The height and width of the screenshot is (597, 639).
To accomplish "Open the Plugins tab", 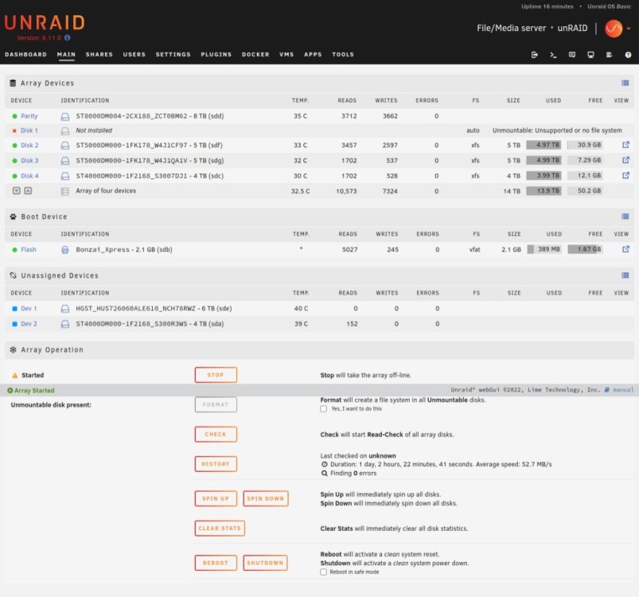I will pyautogui.click(x=216, y=54).
